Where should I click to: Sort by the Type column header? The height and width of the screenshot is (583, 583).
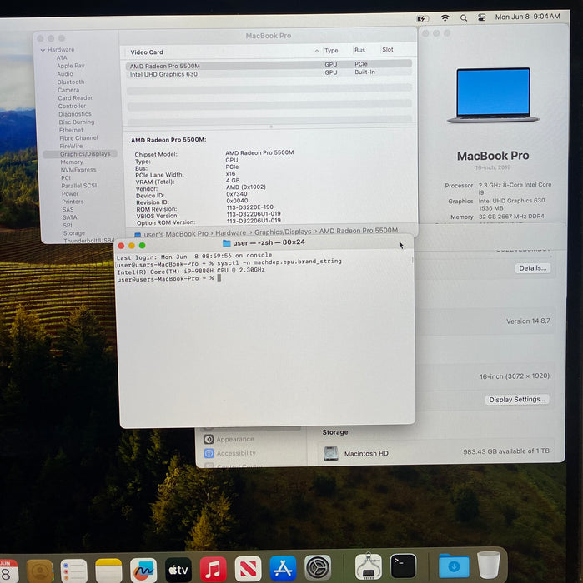tap(331, 51)
